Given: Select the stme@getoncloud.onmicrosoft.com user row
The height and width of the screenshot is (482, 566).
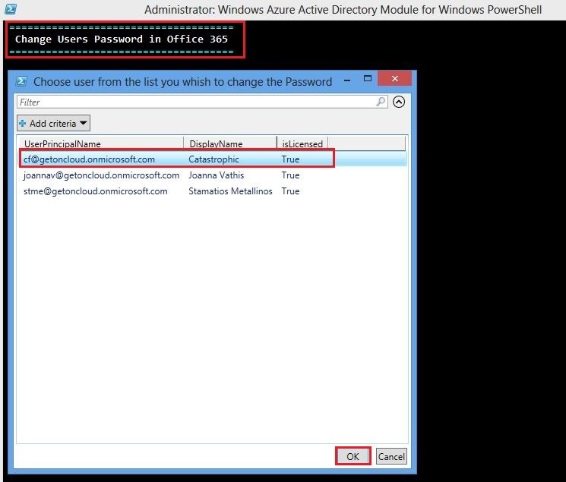Looking at the screenshot, I should [x=95, y=191].
